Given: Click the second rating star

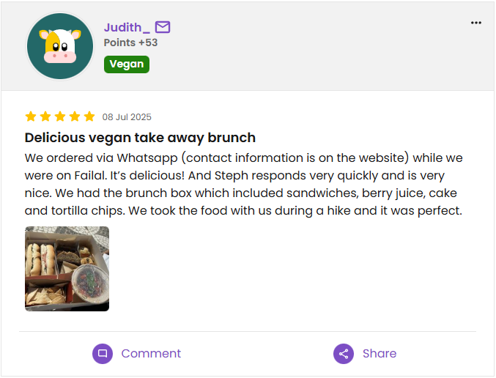Looking at the screenshot, I should (x=45, y=116).
